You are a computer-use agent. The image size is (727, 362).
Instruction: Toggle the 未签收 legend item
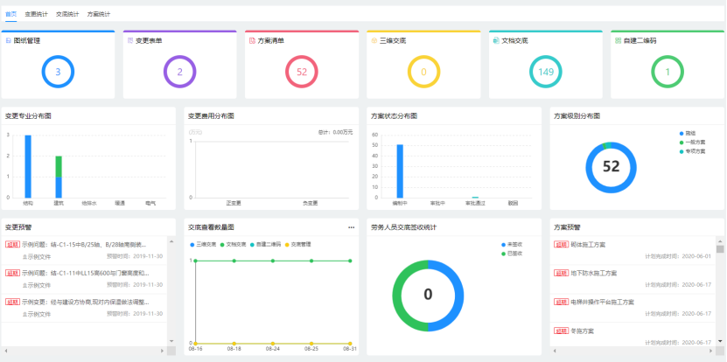click(x=511, y=244)
